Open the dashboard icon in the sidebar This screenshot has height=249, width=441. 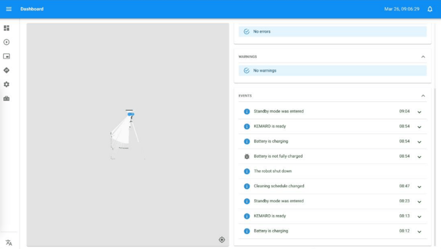click(x=7, y=28)
